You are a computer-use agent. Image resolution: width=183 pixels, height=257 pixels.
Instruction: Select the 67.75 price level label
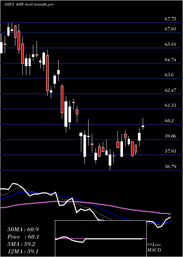click(171, 19)
